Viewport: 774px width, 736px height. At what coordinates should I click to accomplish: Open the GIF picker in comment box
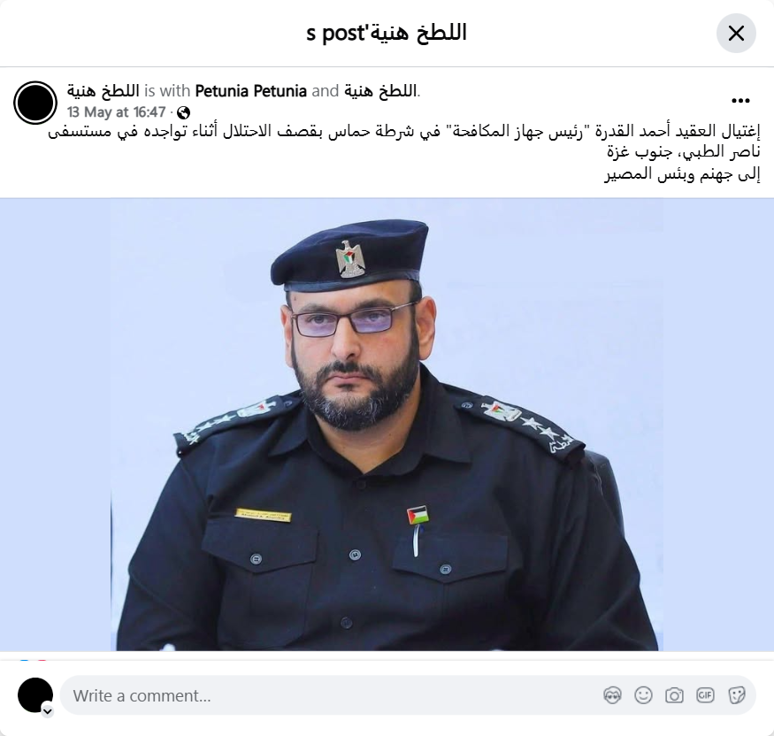(x=705, y=695)
